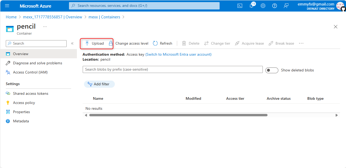Click the horizontal scrollbar of blob list
Screen dimensions: 346x168
pos(178,115)
